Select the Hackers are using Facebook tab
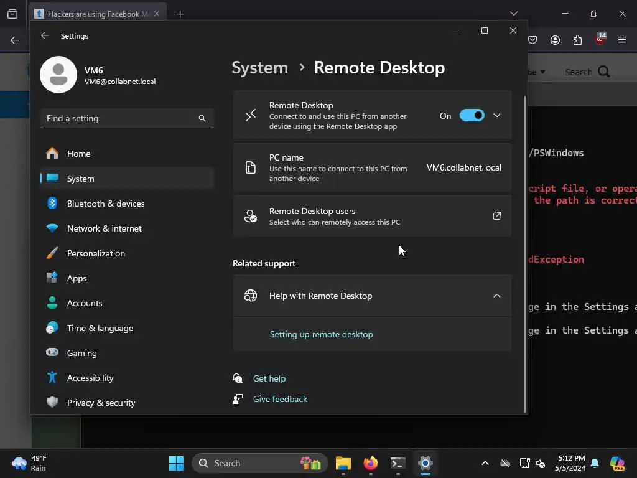 (98, 14)
